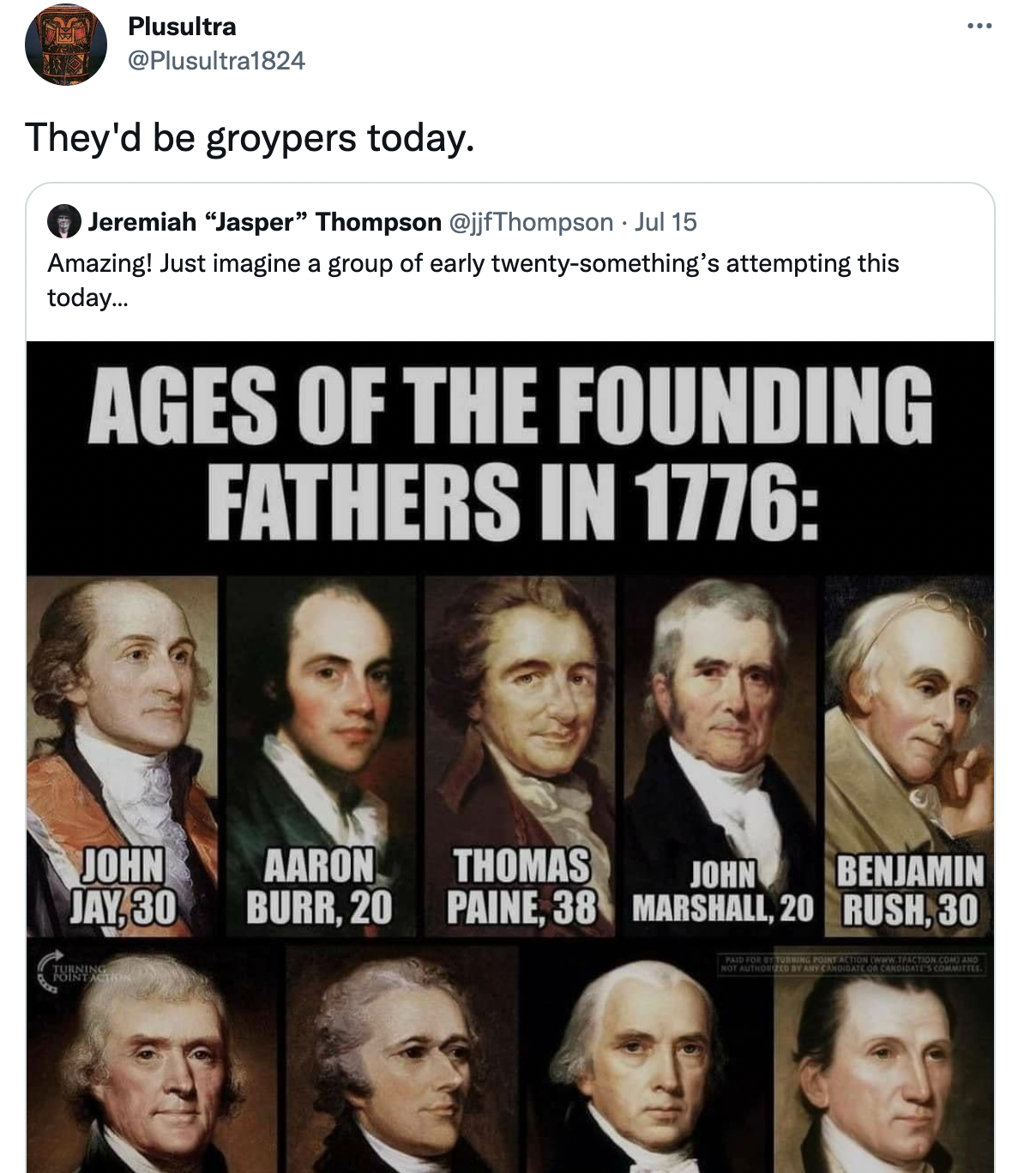Click the quoted tweet text about twenty-somethings

pos(473,280)
